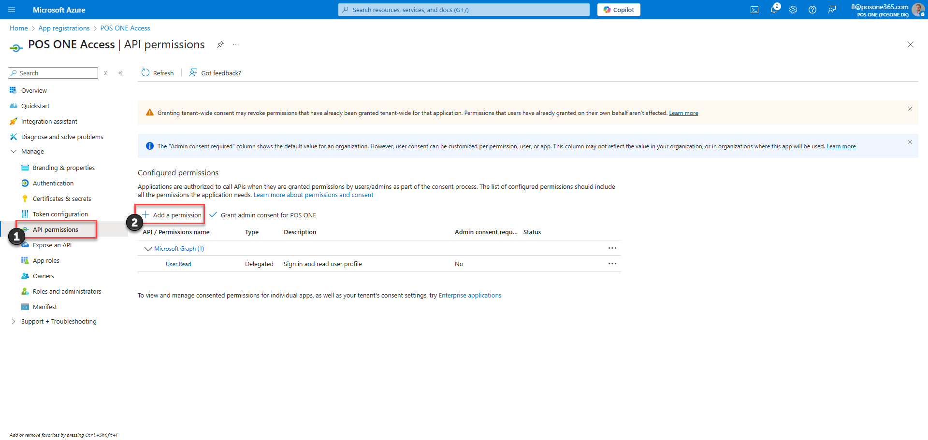Click the Refresh icon
This screenshot has width=928, height=440.
pyautogui.click(x=145, y=72)
